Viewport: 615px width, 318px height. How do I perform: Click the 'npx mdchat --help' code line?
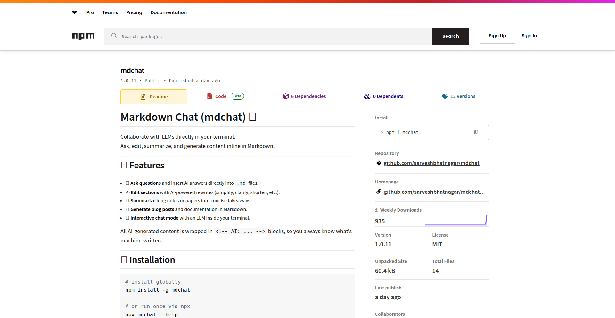pyautogui.click(x=152, y=314)
